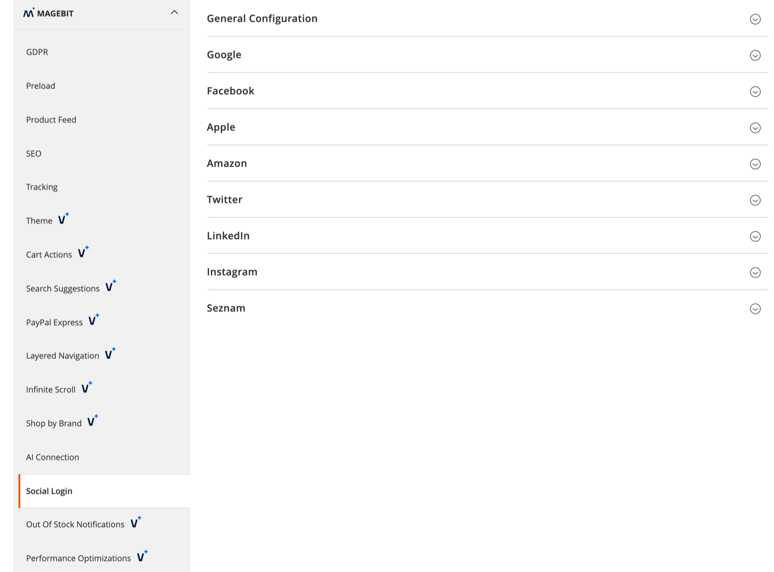The height and width of the screenshot is (572, 774).
Task: Click the circle arrow icon for Seznam
Action: pyautogui.click(x=755, y=309)
